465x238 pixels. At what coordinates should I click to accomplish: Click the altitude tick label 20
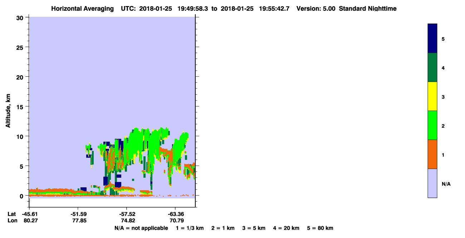point(21,77)
